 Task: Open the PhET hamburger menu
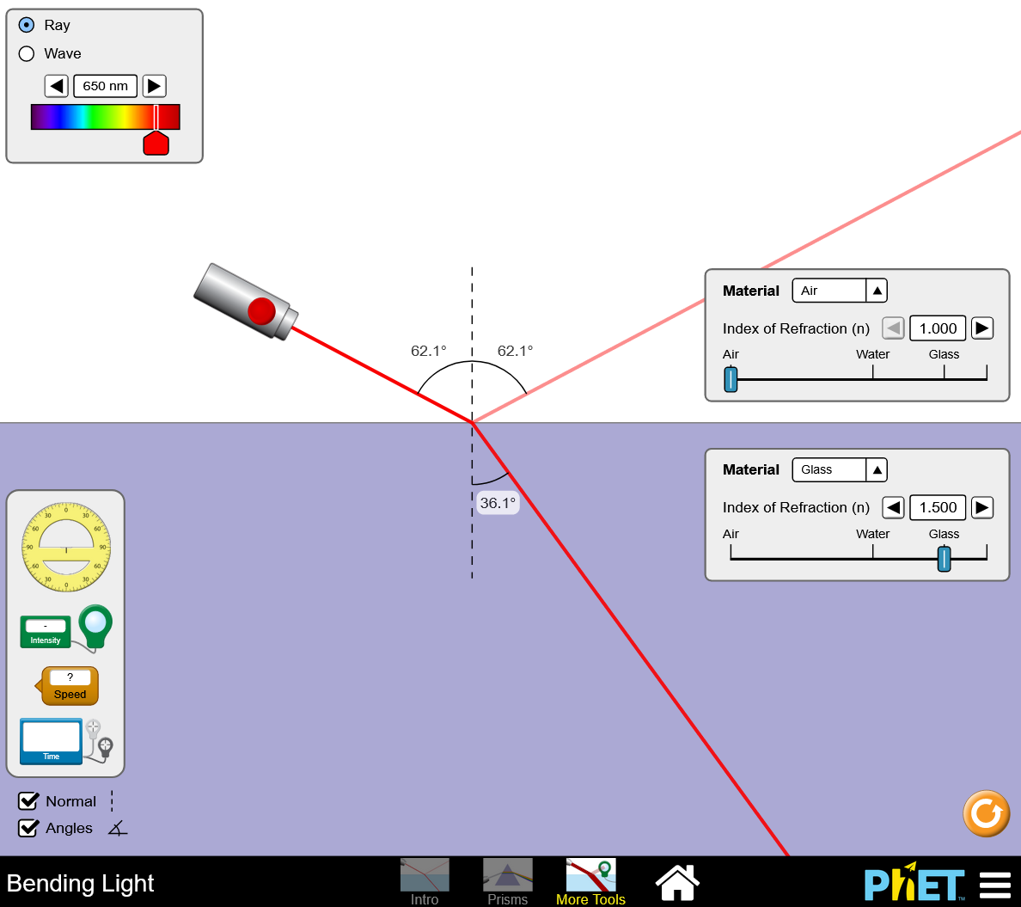[x=994, y=885]
